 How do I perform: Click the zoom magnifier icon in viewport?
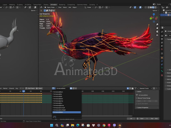[157, 25]
